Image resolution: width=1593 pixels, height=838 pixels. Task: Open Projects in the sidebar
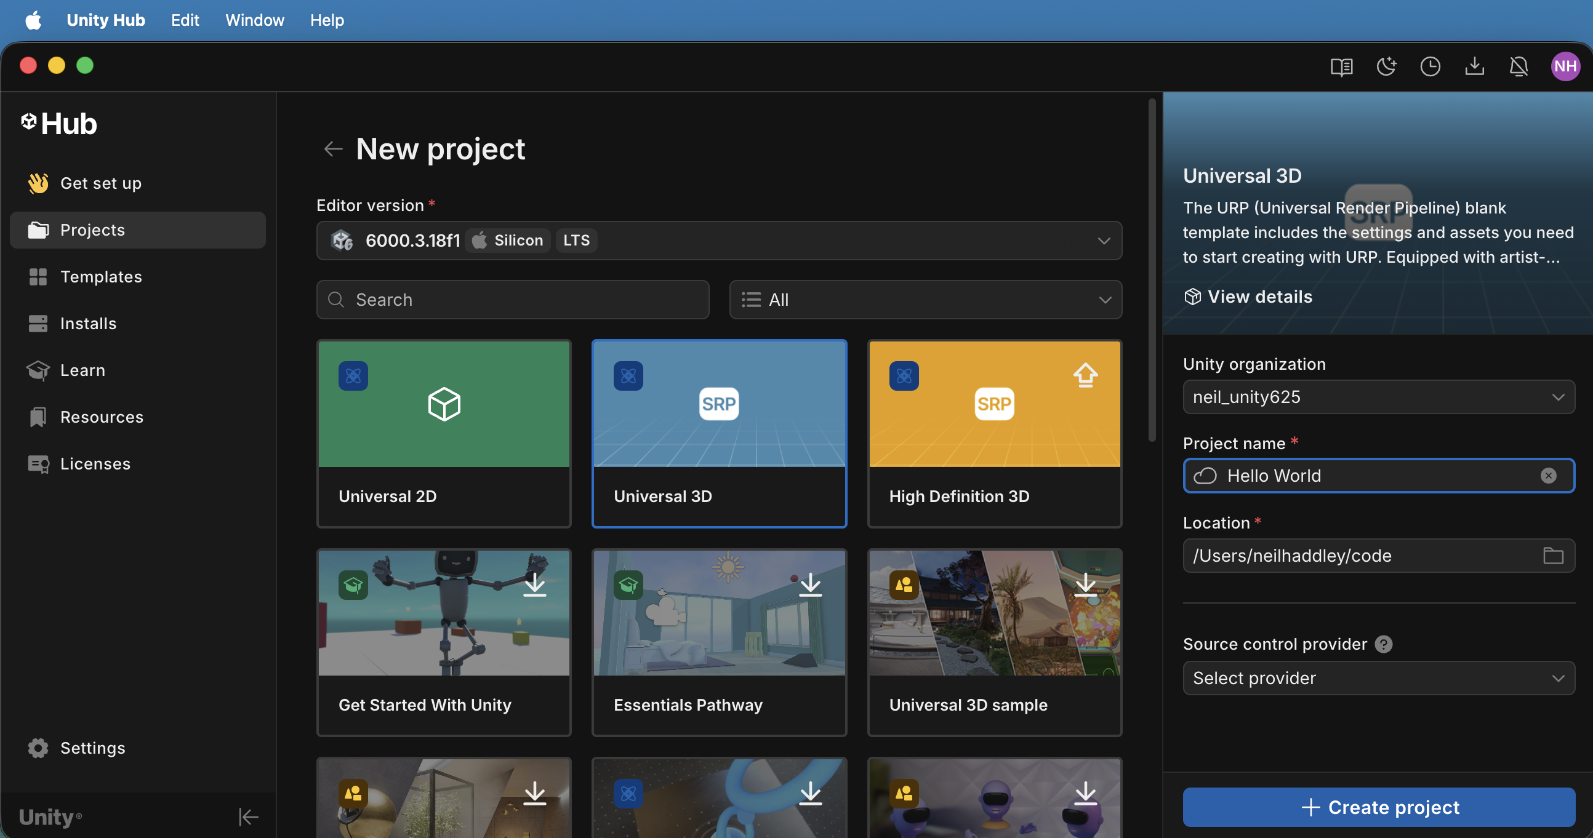click(138, 230)
